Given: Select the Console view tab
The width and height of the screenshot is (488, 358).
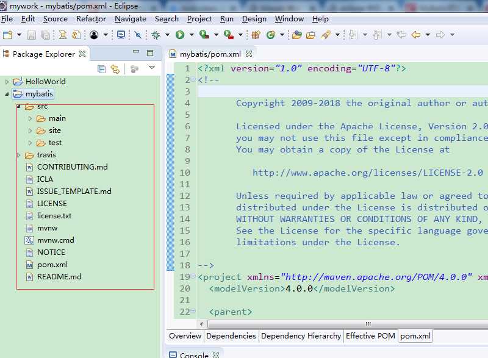Looking at the screenshot, I should [x=194, y=354].
